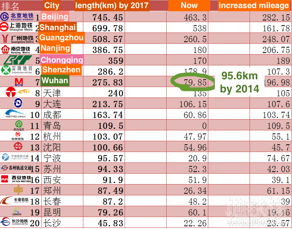Click the Chengdu Metro logo in row 10
Screen dimensions: 292x229
pyautogui.click(x=15, y=114)
